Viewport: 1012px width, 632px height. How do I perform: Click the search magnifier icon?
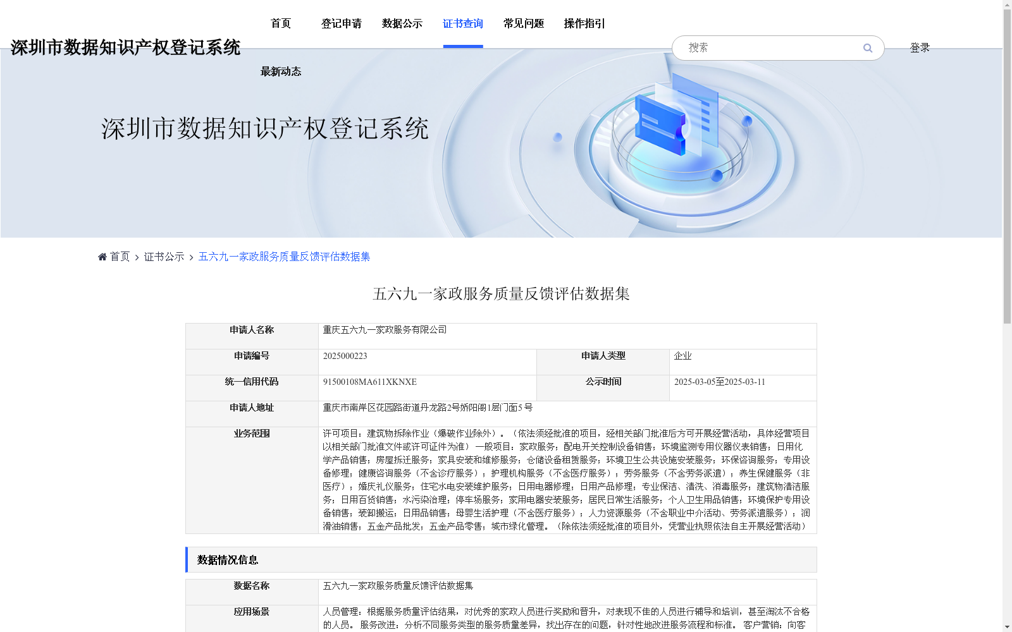867,48
